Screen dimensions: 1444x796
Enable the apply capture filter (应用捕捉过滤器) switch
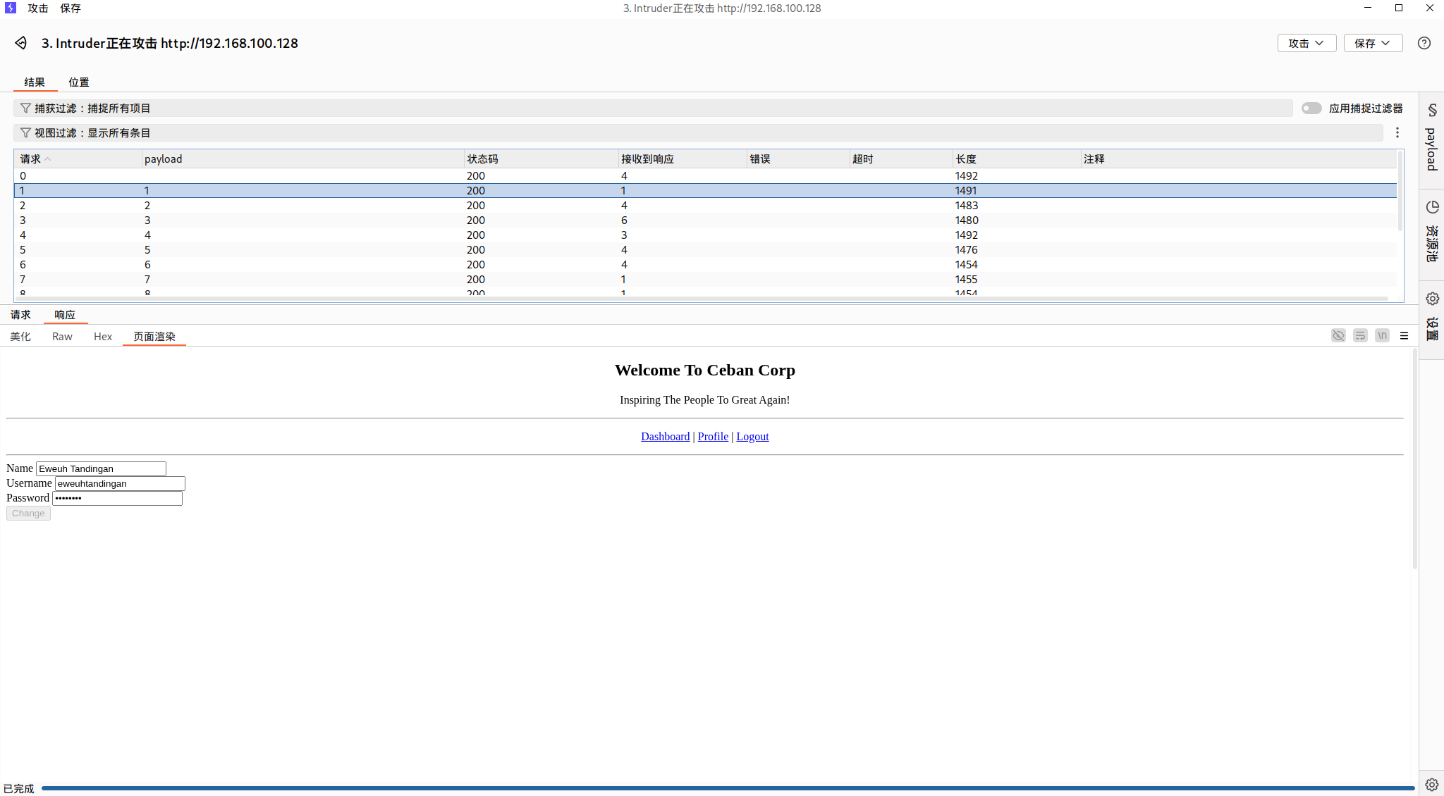(x=1311, y=108)
